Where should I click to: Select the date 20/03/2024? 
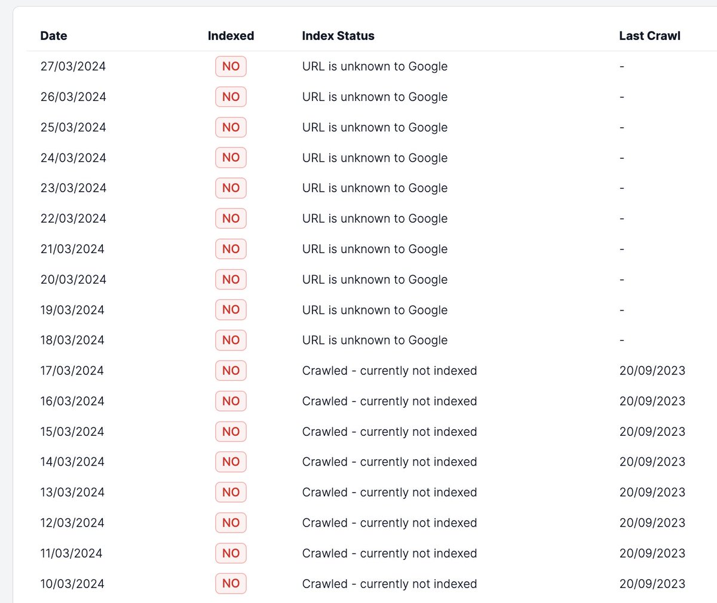pyautogui.click(x=73, y=279)
